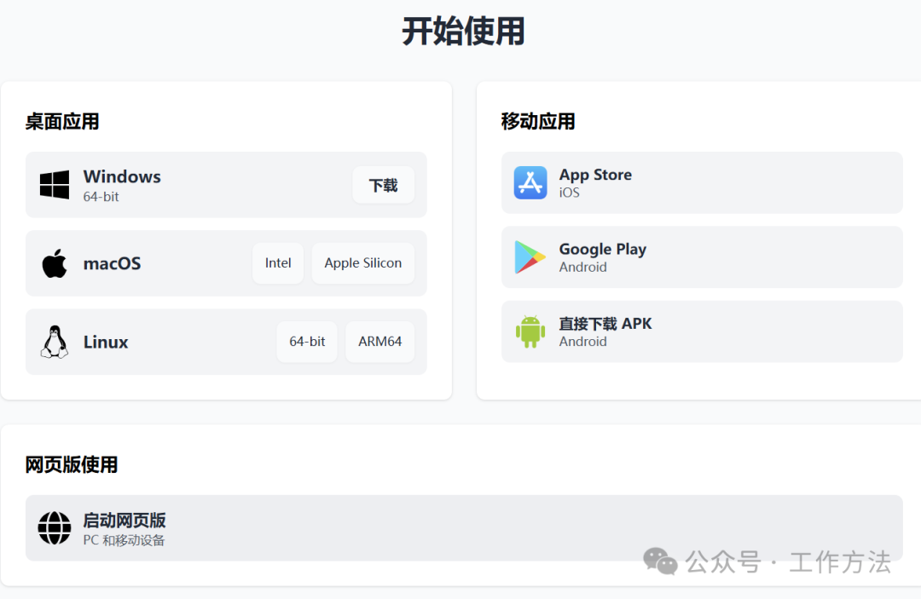This screenshot has height=599, width=921.
Task: Open the Google Play Android row
Action: 702,257
